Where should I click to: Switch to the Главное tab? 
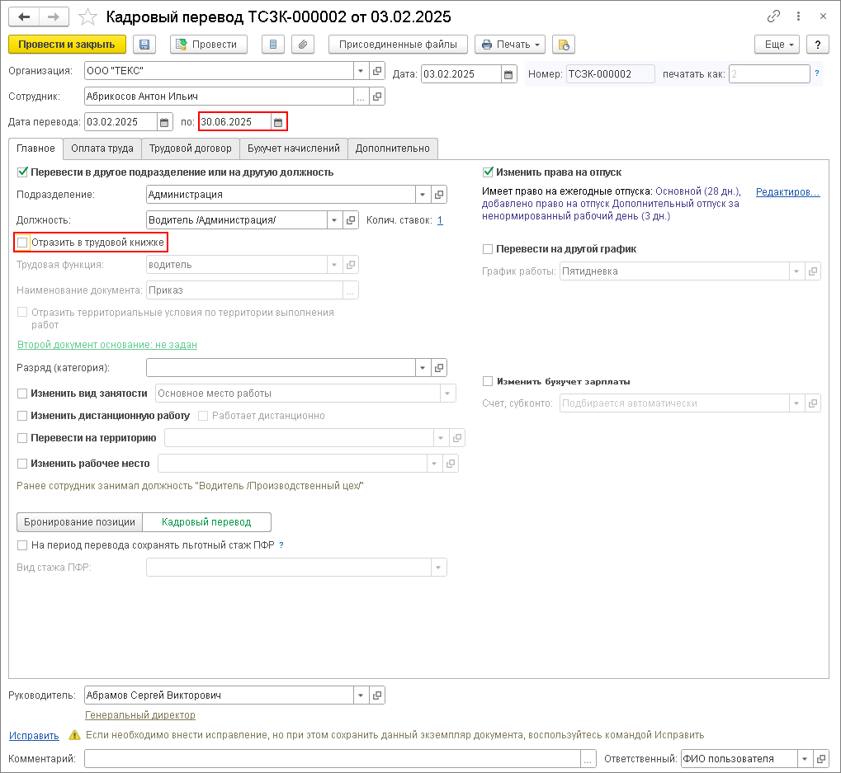36,148
